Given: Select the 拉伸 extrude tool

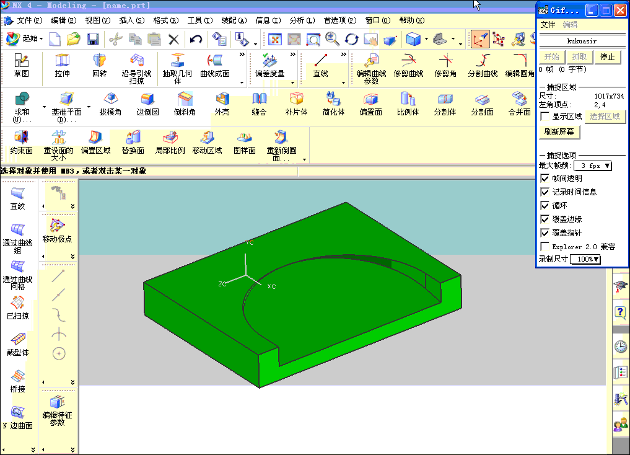Looking at the screenshot, I should coord(63,65).
